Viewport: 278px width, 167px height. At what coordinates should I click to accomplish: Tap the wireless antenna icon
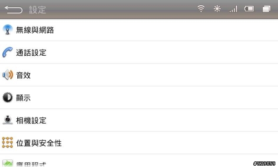7,30
